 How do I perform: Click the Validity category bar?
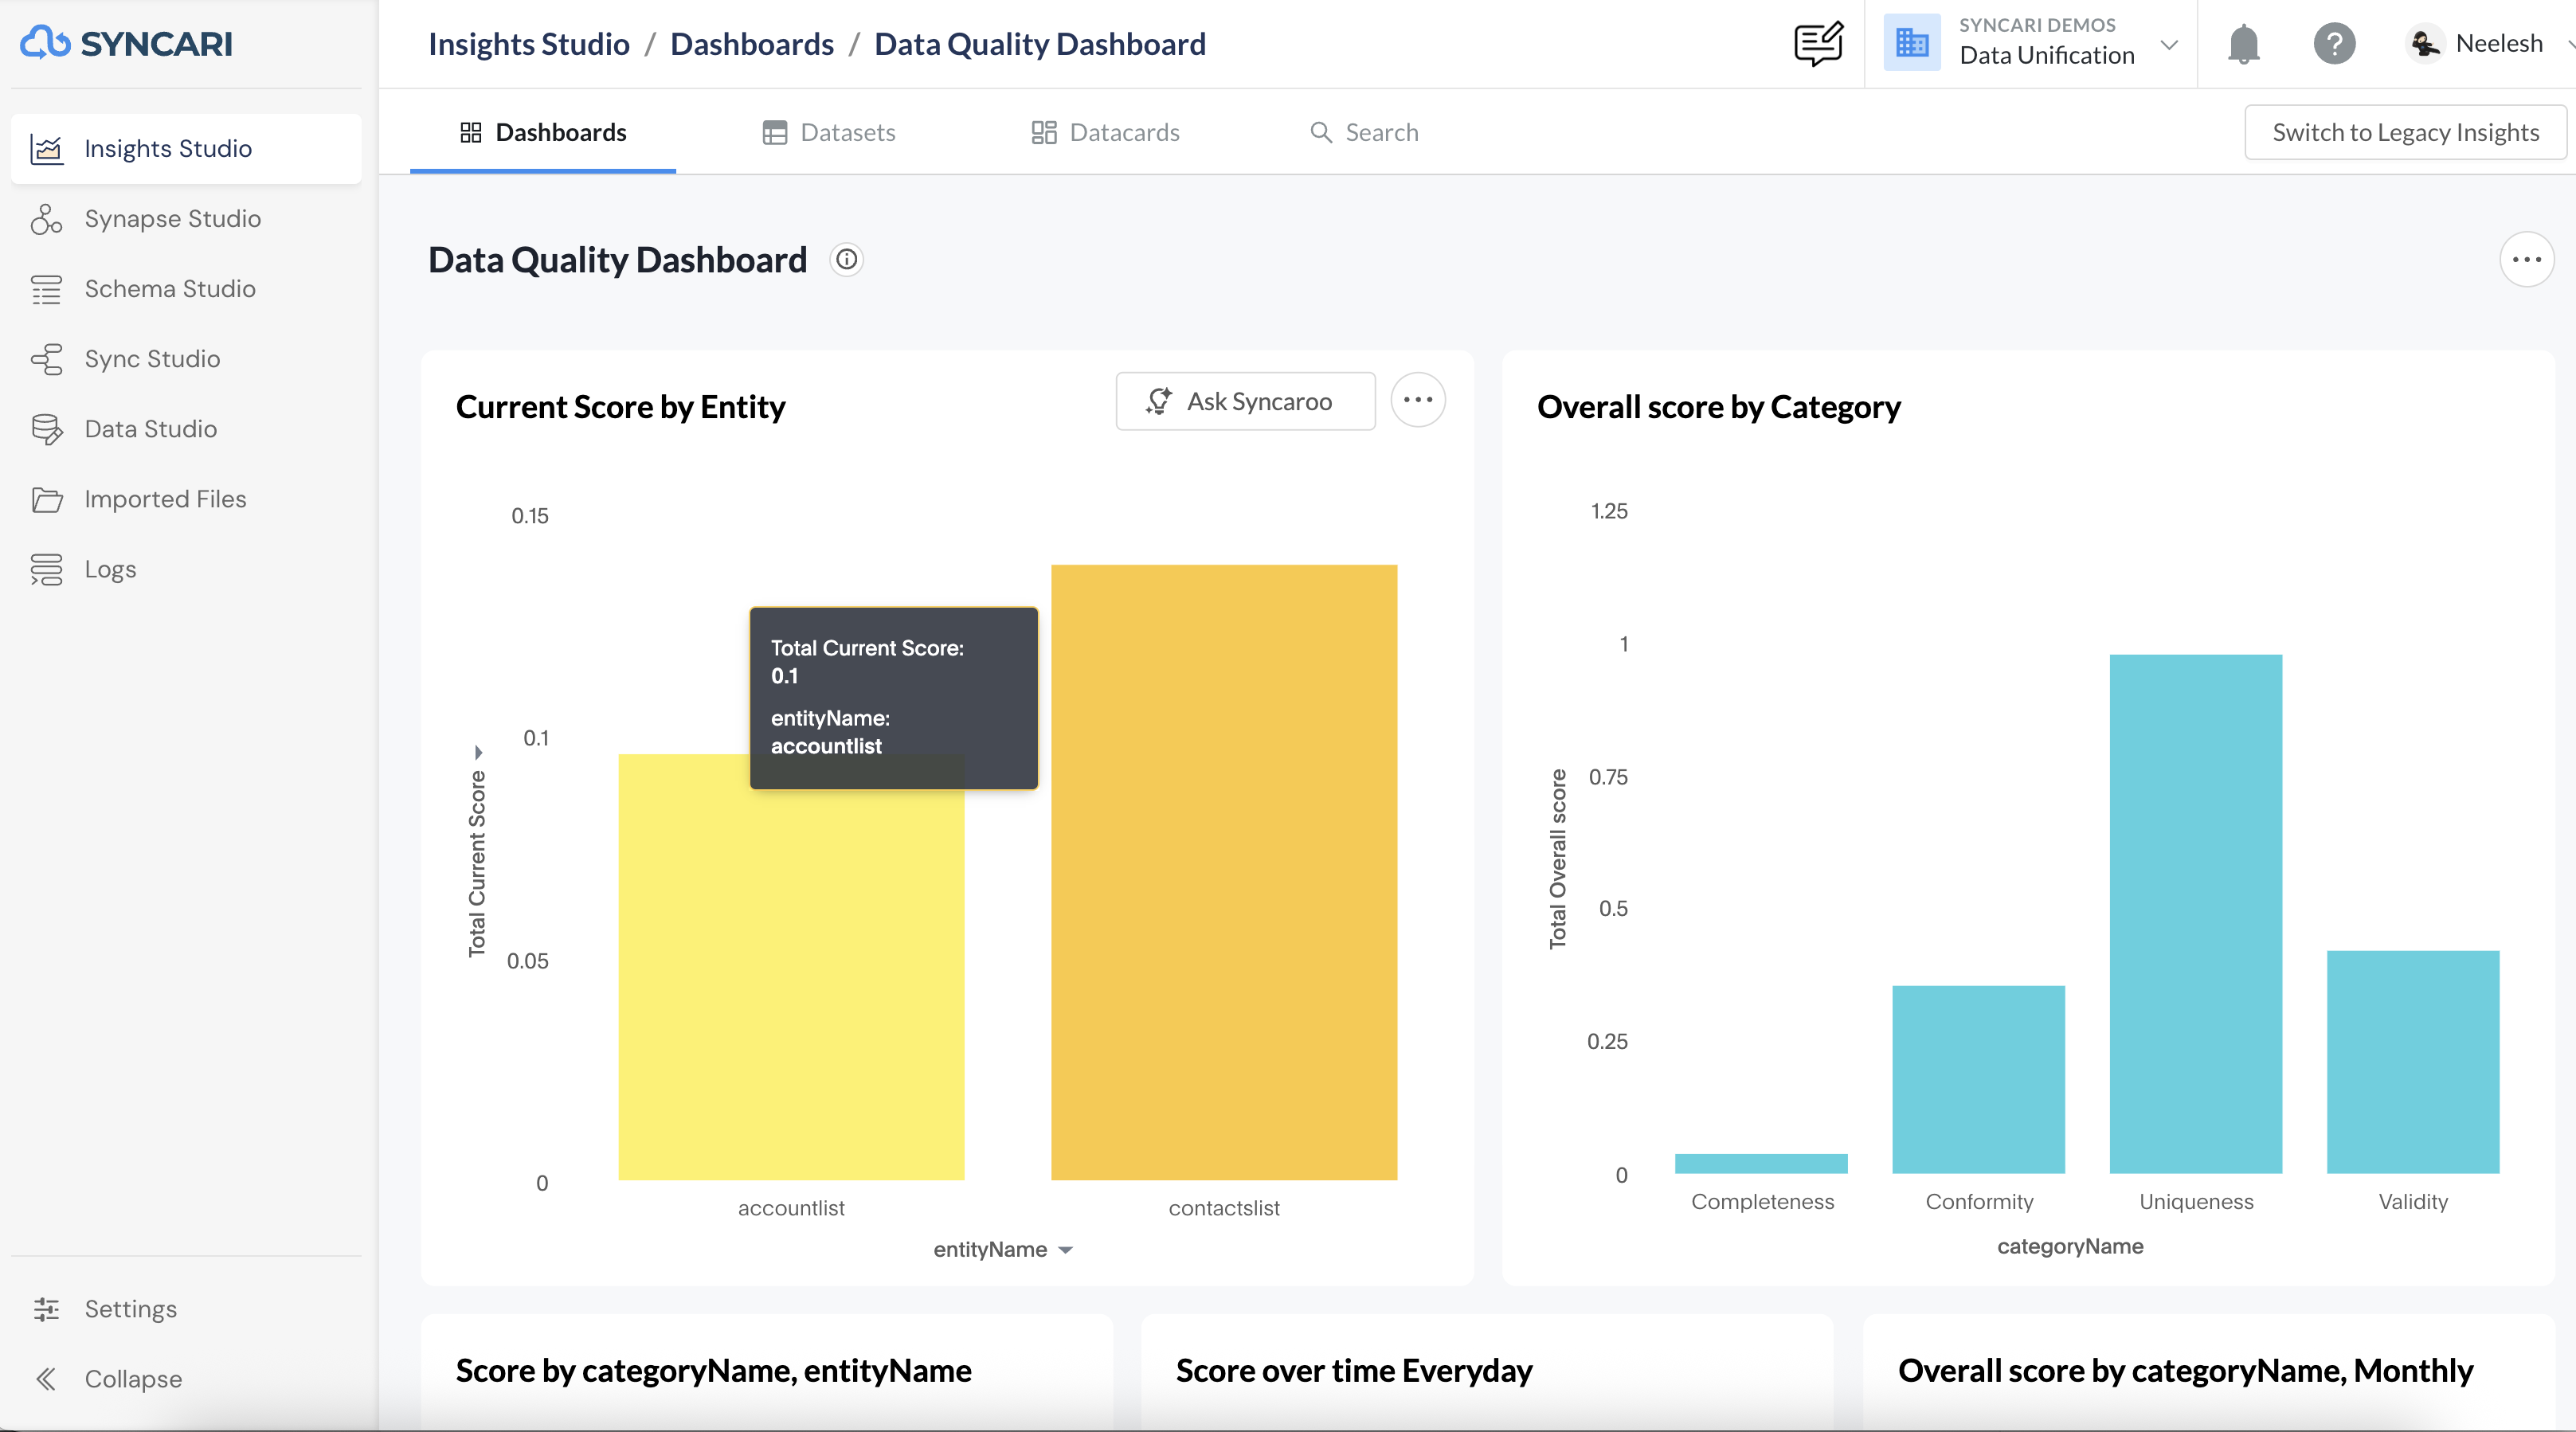2413,1062
